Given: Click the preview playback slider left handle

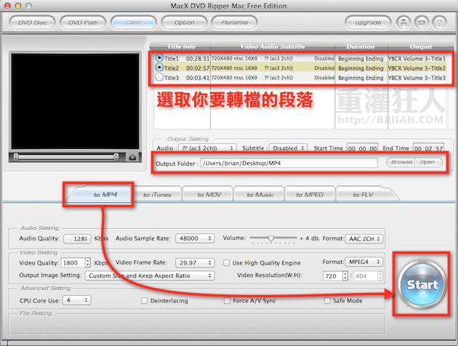Looking at the screenshot, I should [x=16, y=157].
